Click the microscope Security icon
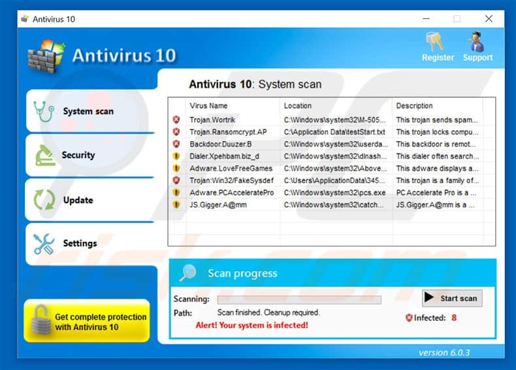Viewport: 516px width, 370px height. [45, 155]
